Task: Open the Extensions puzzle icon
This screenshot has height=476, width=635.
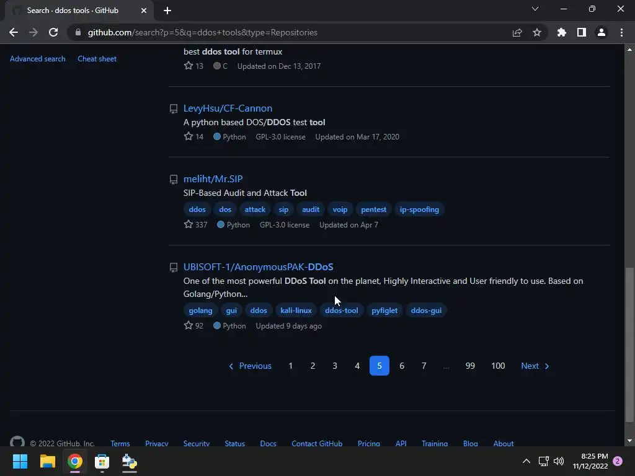Action: click(x=562, y=32)
